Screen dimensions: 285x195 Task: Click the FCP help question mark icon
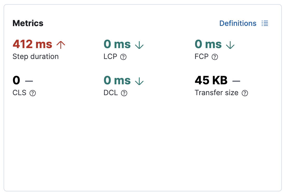[215, 57]
